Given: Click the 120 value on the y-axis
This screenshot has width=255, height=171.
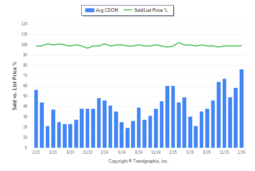Looking at the screenshot, I should (24, 24).
